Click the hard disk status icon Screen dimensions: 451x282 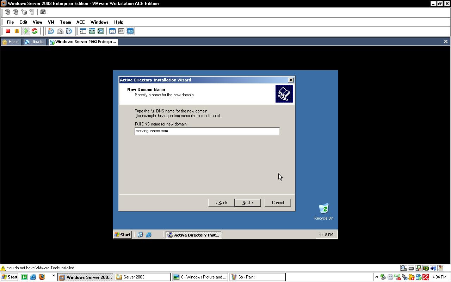[403, 268]
